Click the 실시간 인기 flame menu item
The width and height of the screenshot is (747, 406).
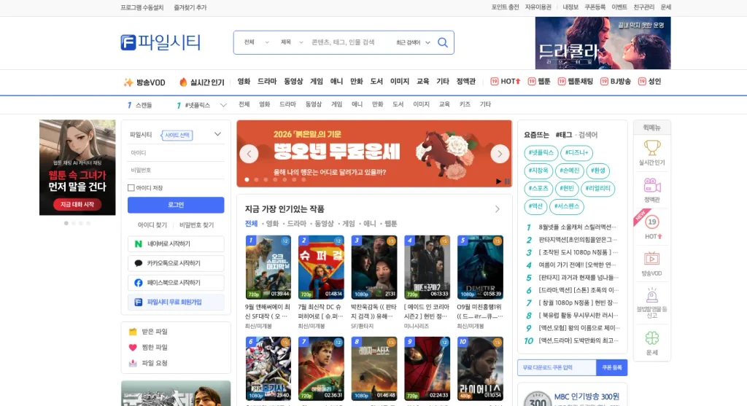pyautogui.click(x=201, y=82)
